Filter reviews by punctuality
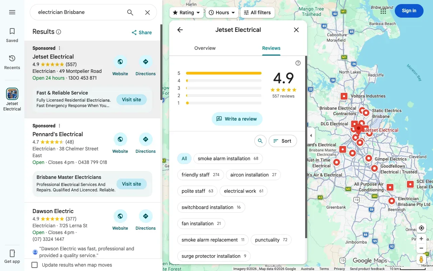The image size is (433, 271). click(271, 240)
